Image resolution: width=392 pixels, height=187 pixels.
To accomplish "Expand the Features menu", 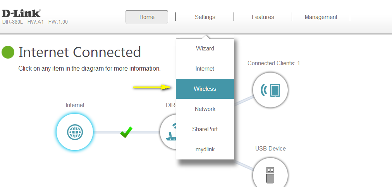I will point(263,17).
